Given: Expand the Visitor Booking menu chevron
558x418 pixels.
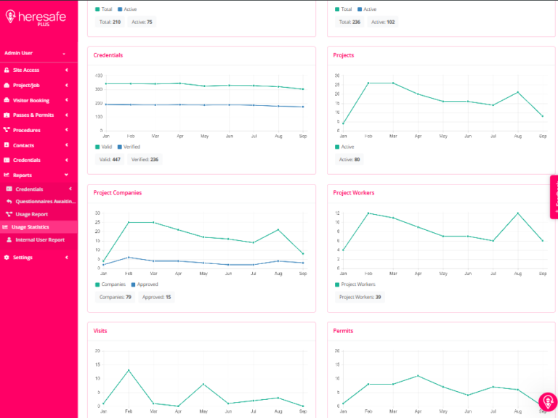Looking at the screenshot, I should point(67,100).
